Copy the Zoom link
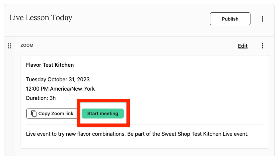The width and height of the screenshot is (279, 156). point(52,114)
